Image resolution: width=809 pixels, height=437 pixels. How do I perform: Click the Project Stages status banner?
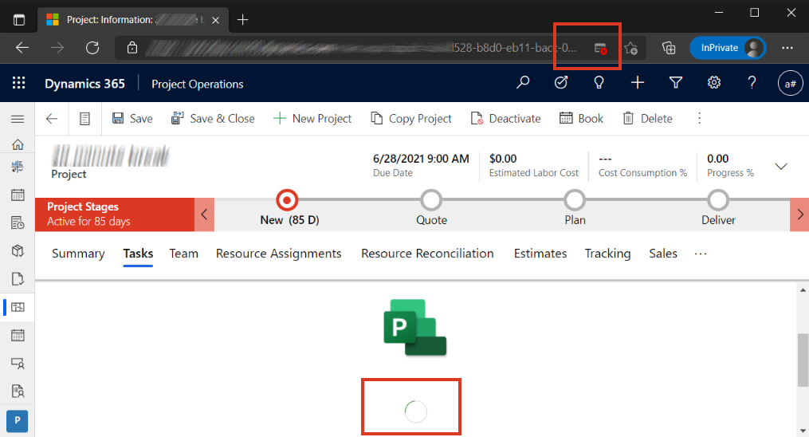tap(115, 215)
